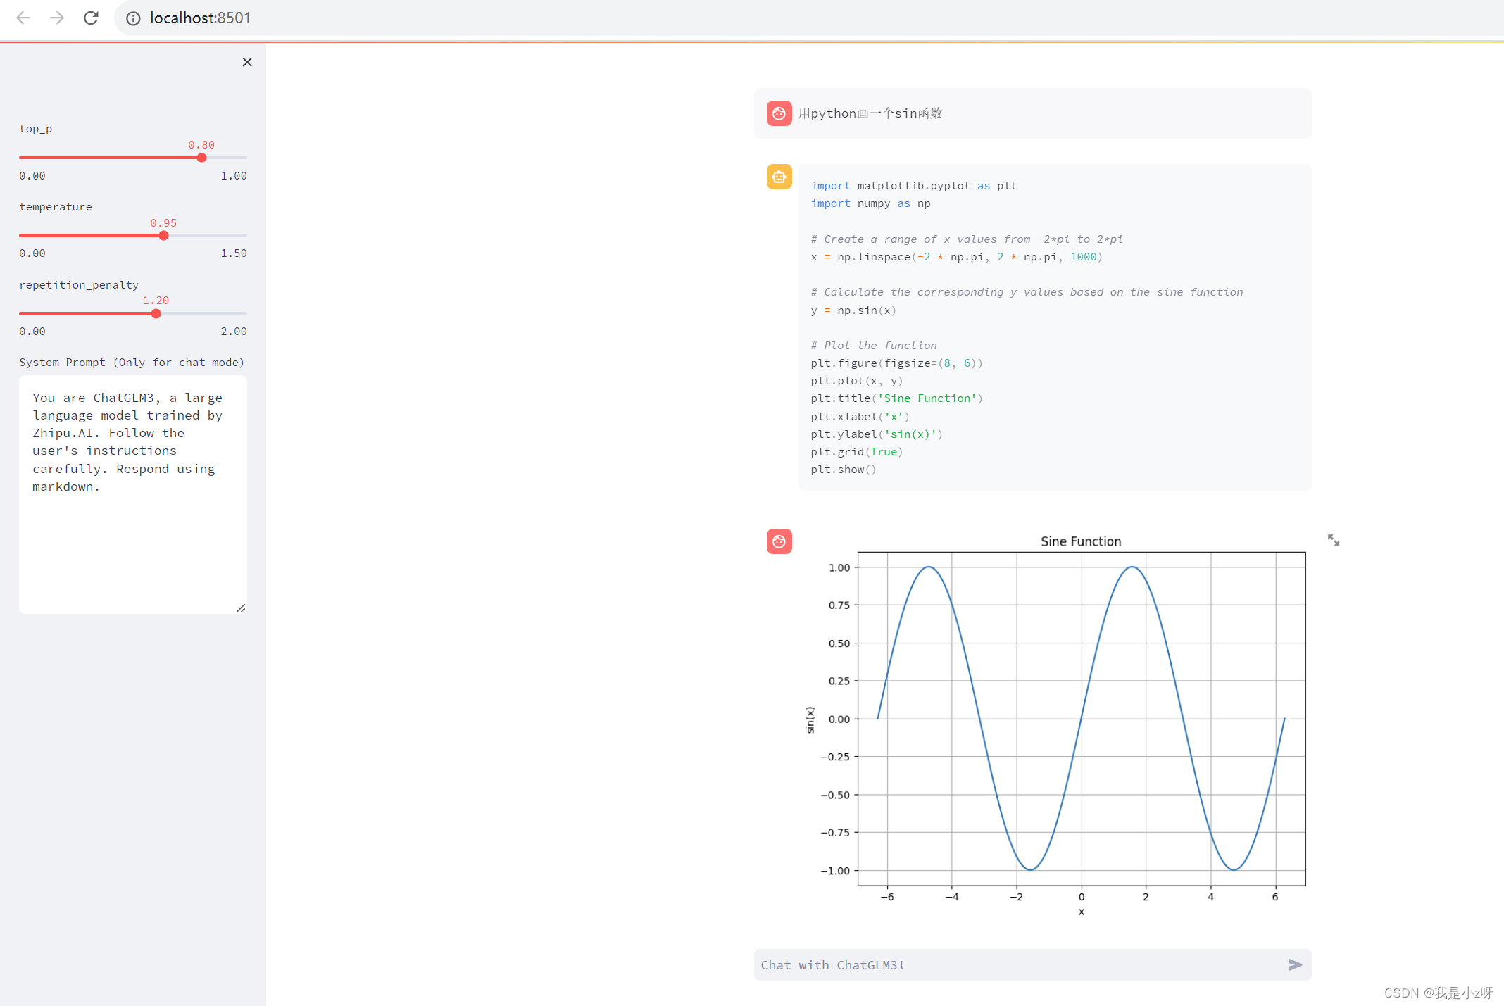Click the site info icon in address bar
1504x1006 pixels.
click(x=133, y=18)
